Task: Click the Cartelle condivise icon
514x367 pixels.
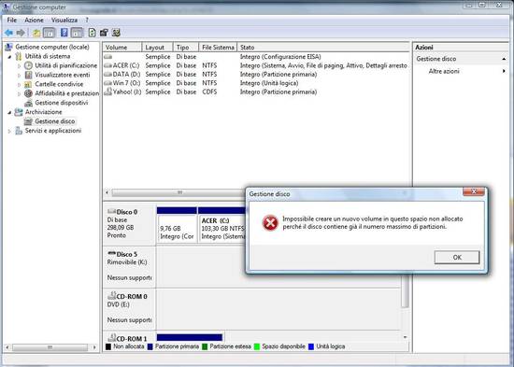Action: pos(29,84)
